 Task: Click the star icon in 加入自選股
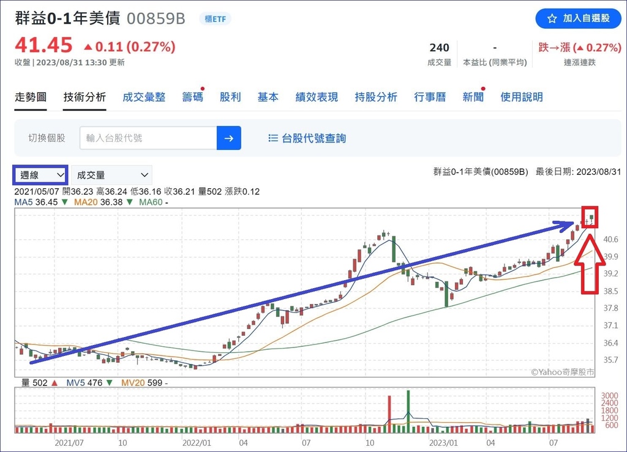click(x=552, y=18)
